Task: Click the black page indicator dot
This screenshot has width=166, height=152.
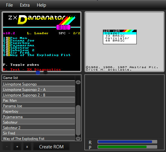Action: (45, 73)
